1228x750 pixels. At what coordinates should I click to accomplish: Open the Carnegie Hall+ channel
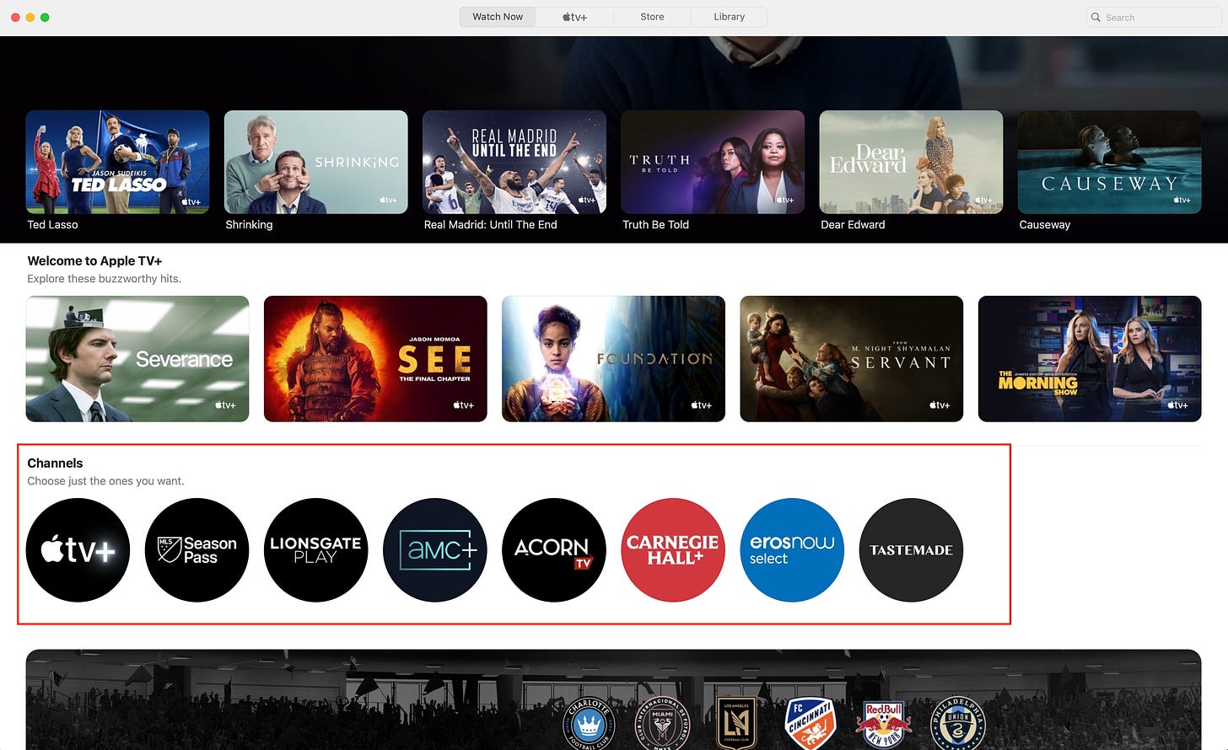point(672,550)
